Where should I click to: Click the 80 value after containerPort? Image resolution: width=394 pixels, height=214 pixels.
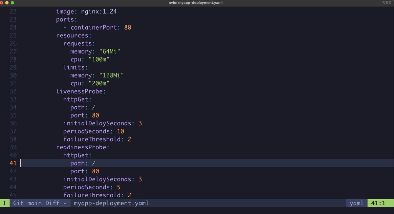point(128,28)
